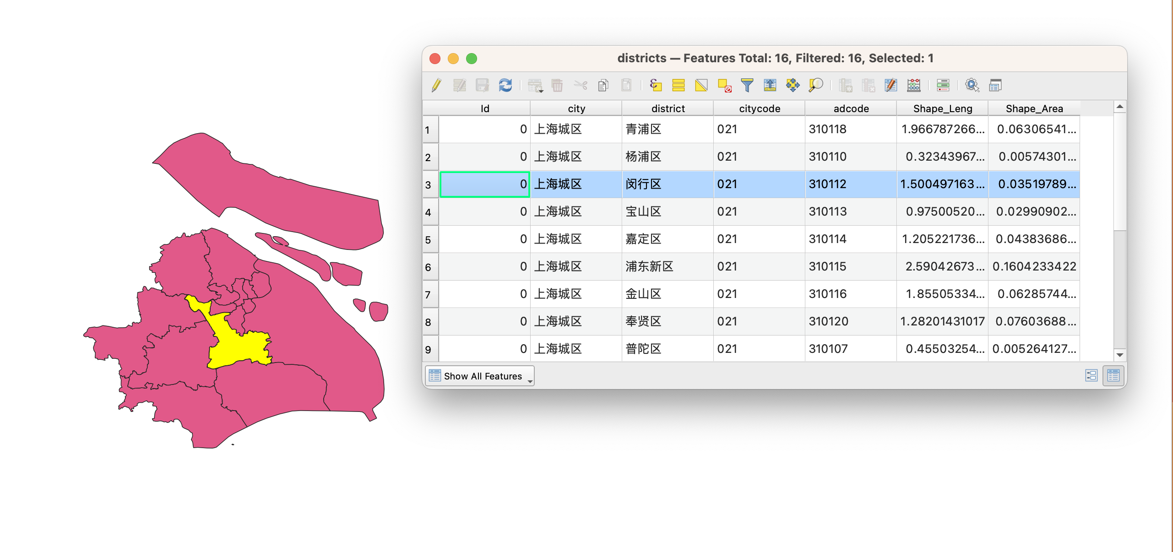Click the Select All features icon

(678, 85)
